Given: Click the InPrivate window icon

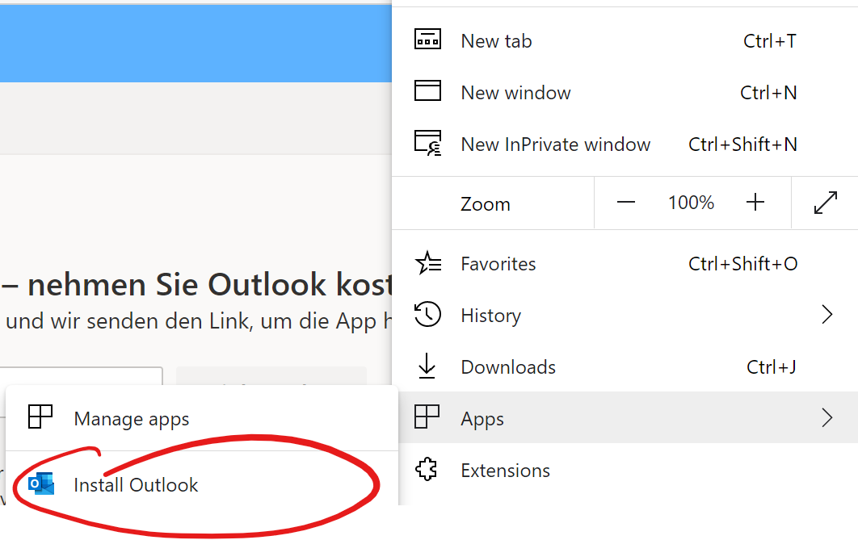Looking at the screenshot, I should click(428, 143).
